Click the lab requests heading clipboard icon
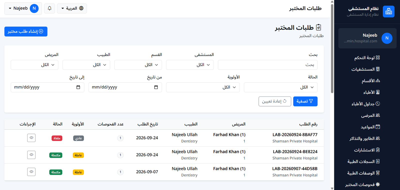This screenshot has width=400, height=190. coord(318,27)
